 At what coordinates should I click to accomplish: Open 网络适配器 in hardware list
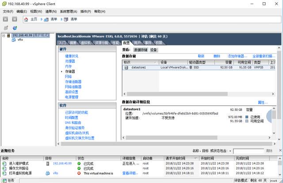[x=73, y=87]
